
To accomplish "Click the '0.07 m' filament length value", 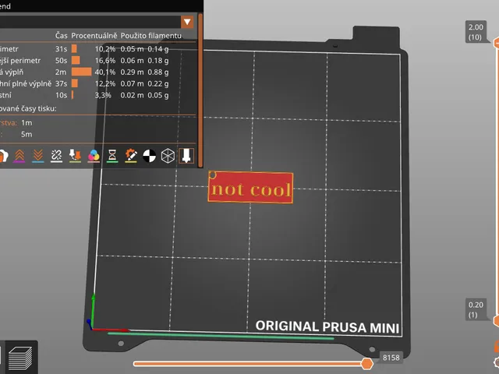I will pyautogui.click(x=132, y=83).
